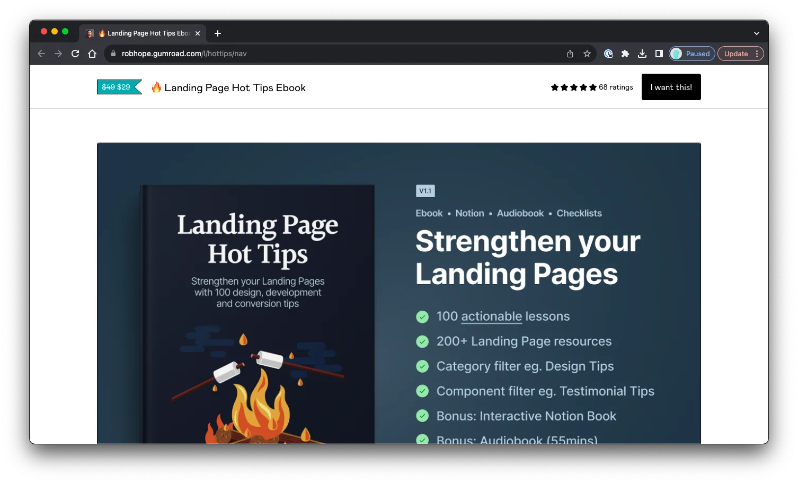
Task: Open the browser downloads
Action: tap(642, 54)
